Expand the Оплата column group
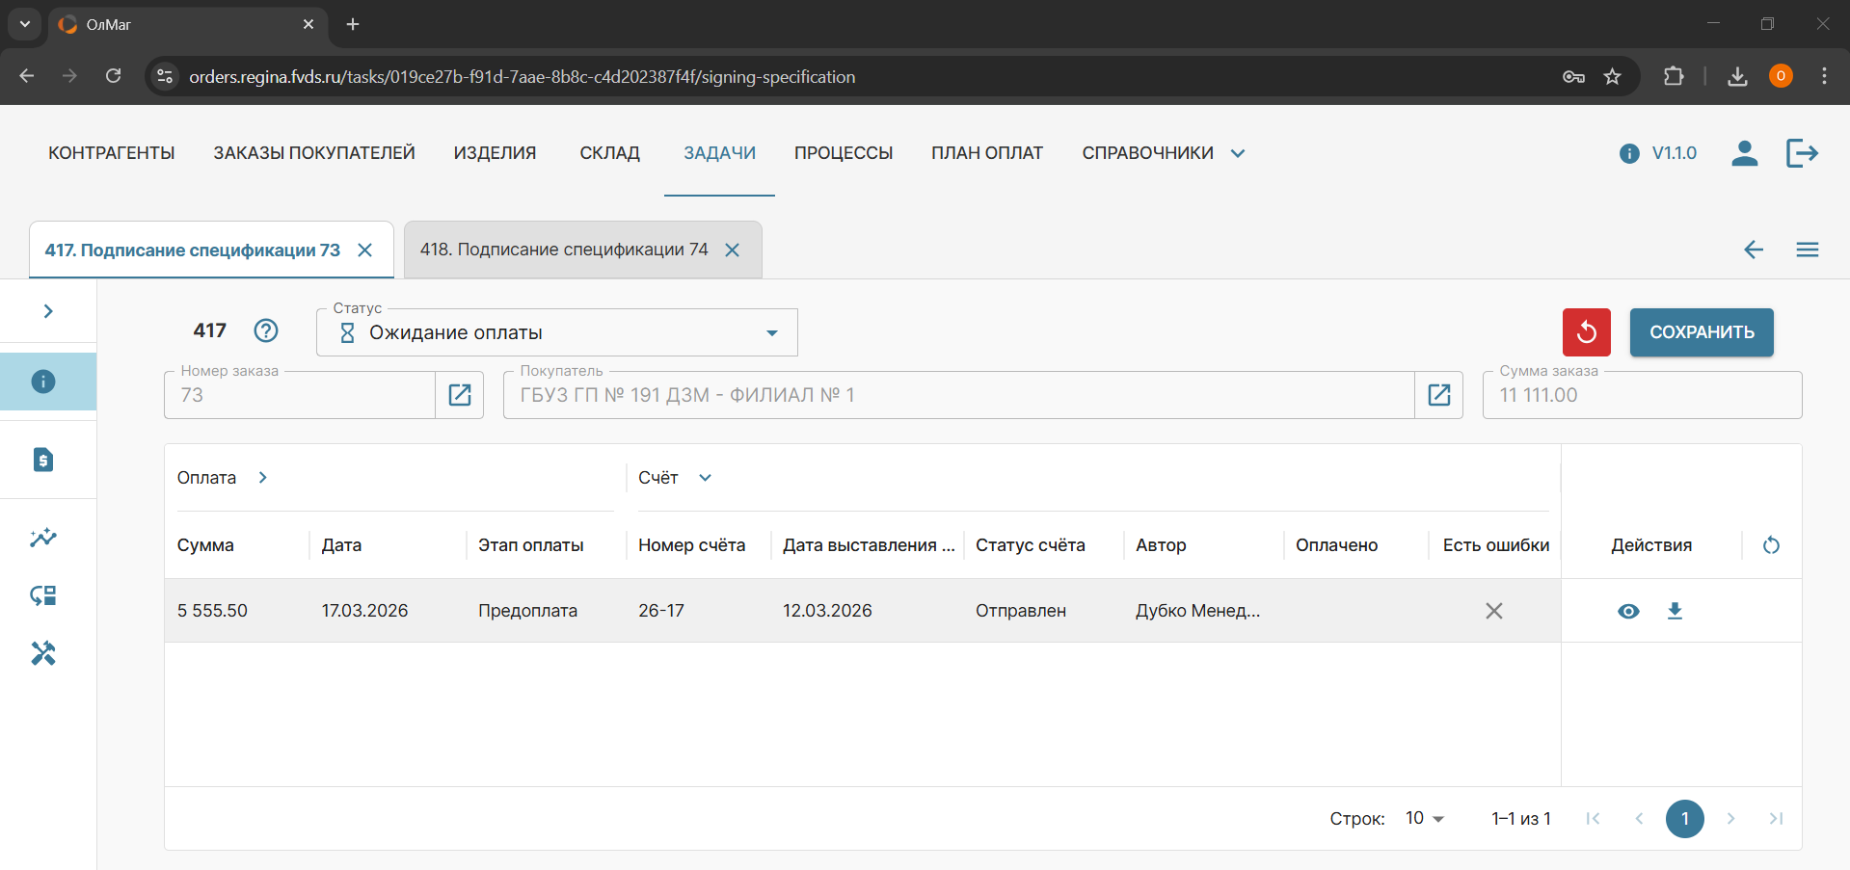Image resolution: width=1850 pixels, height=870 pixels. [x=262, y=478]
